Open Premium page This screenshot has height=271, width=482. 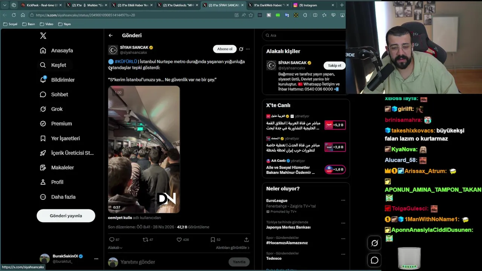[x=56, y=123]
